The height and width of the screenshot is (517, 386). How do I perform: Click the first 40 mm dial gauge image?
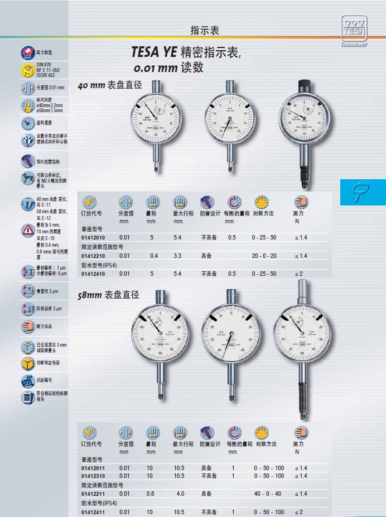tap(156, 126)
